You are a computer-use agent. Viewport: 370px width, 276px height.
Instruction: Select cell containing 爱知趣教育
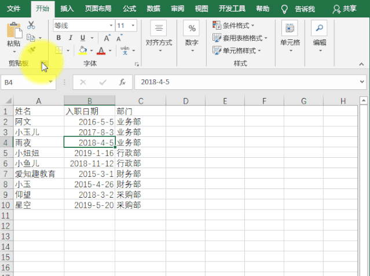pos(39,174)
